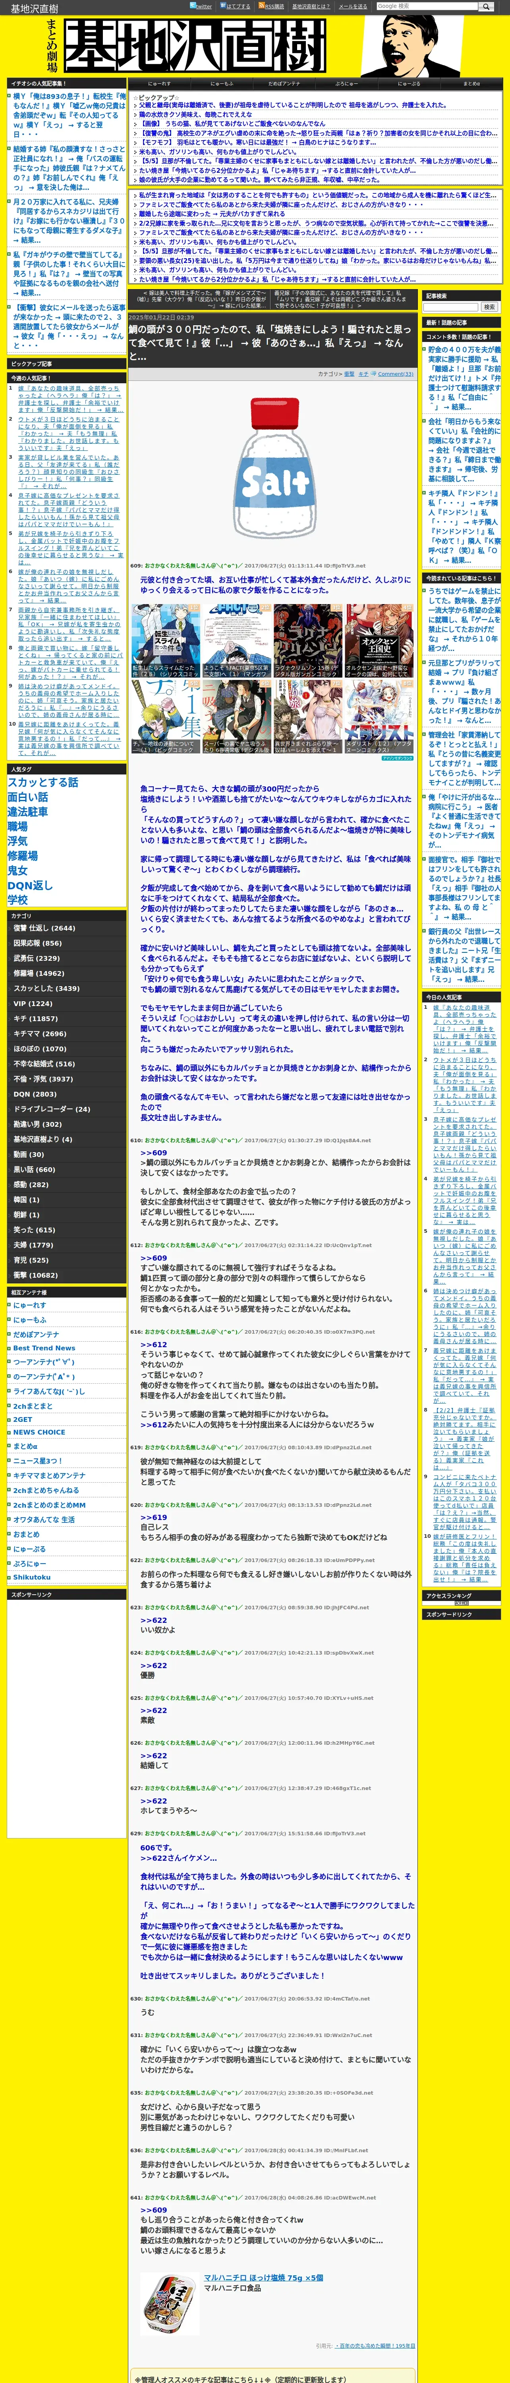Select the にゅーれす tab in nav bar
The width and height of the screenshot is (510, 2383).
159,84
